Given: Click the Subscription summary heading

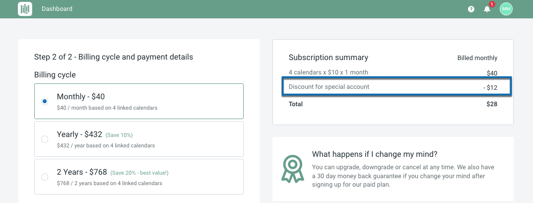Looking at the screenshot, I should point(329,58).
